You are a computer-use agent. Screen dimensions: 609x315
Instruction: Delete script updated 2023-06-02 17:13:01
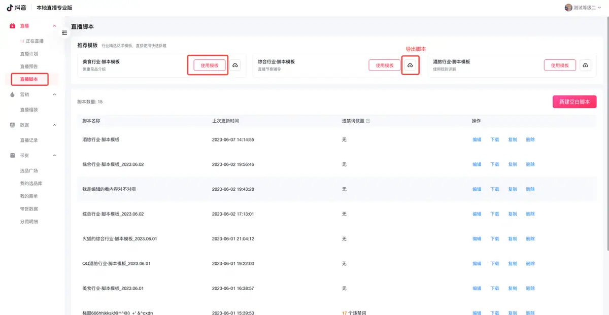click(530, 214)
